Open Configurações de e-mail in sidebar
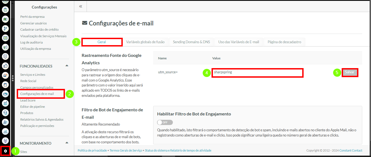 (37, 94)
